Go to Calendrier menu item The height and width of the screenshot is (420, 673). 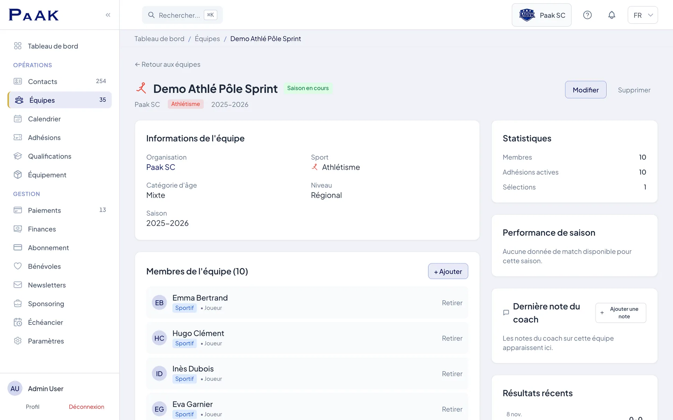pos(60,119)
